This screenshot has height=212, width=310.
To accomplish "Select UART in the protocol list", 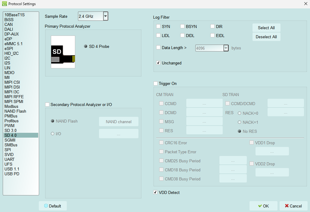I will [21, 159].
